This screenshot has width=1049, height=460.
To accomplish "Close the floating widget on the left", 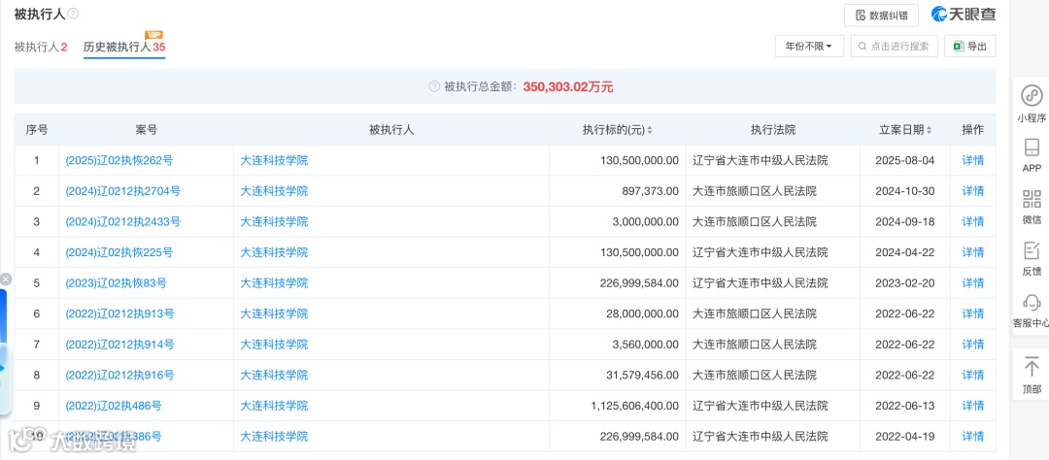I will pyautogui.click(x=6, y=279).
